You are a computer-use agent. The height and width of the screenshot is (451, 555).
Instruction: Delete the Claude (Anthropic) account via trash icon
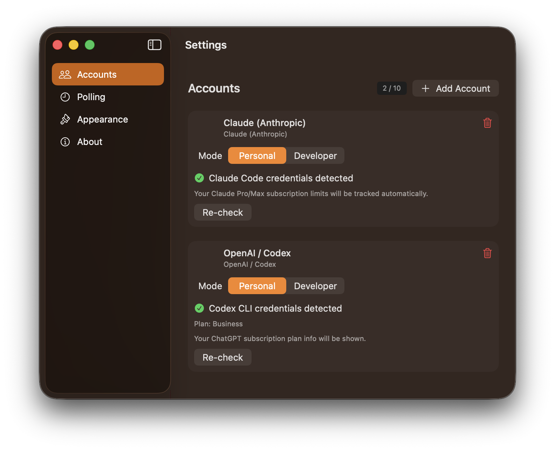[x=487, y=123]
